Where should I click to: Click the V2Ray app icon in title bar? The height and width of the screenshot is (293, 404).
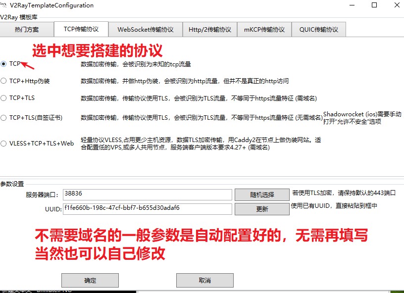pos(3,5)
